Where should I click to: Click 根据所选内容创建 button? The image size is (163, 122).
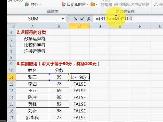click(132, 4)
